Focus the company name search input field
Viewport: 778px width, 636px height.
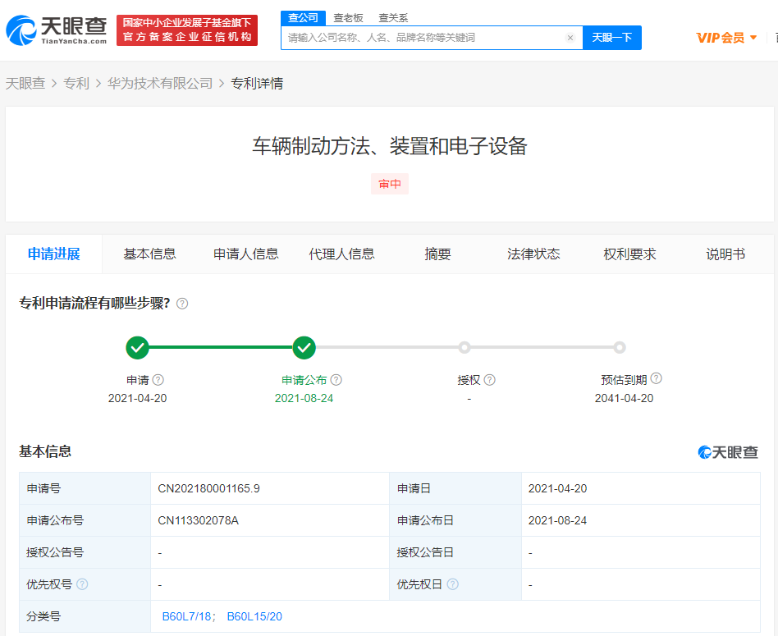point(424,38)
